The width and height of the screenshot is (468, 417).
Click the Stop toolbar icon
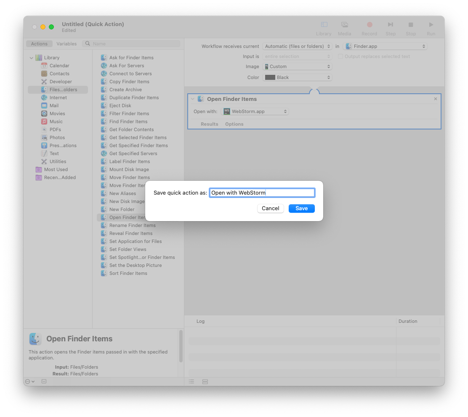click(411, 24)
